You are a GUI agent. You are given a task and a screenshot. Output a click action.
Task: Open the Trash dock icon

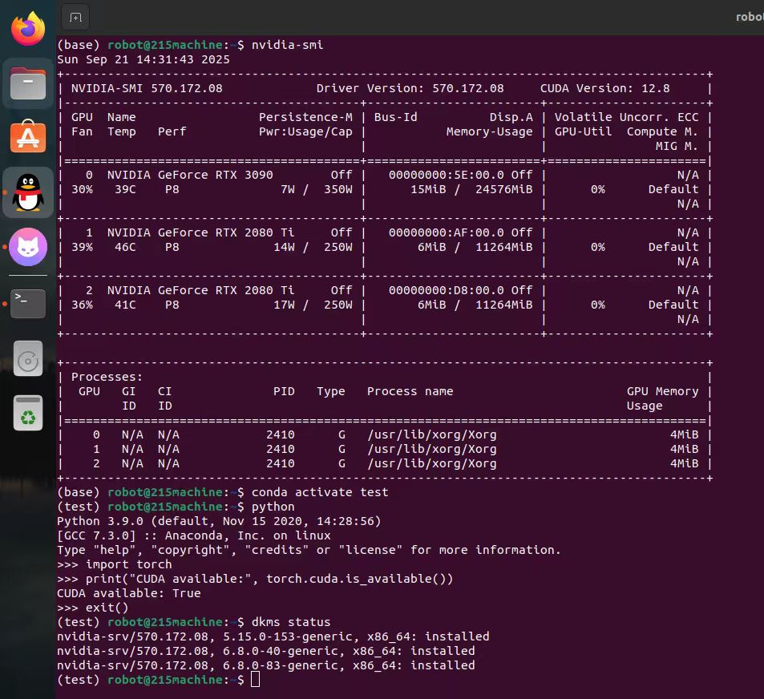click(x=28, y=413)
